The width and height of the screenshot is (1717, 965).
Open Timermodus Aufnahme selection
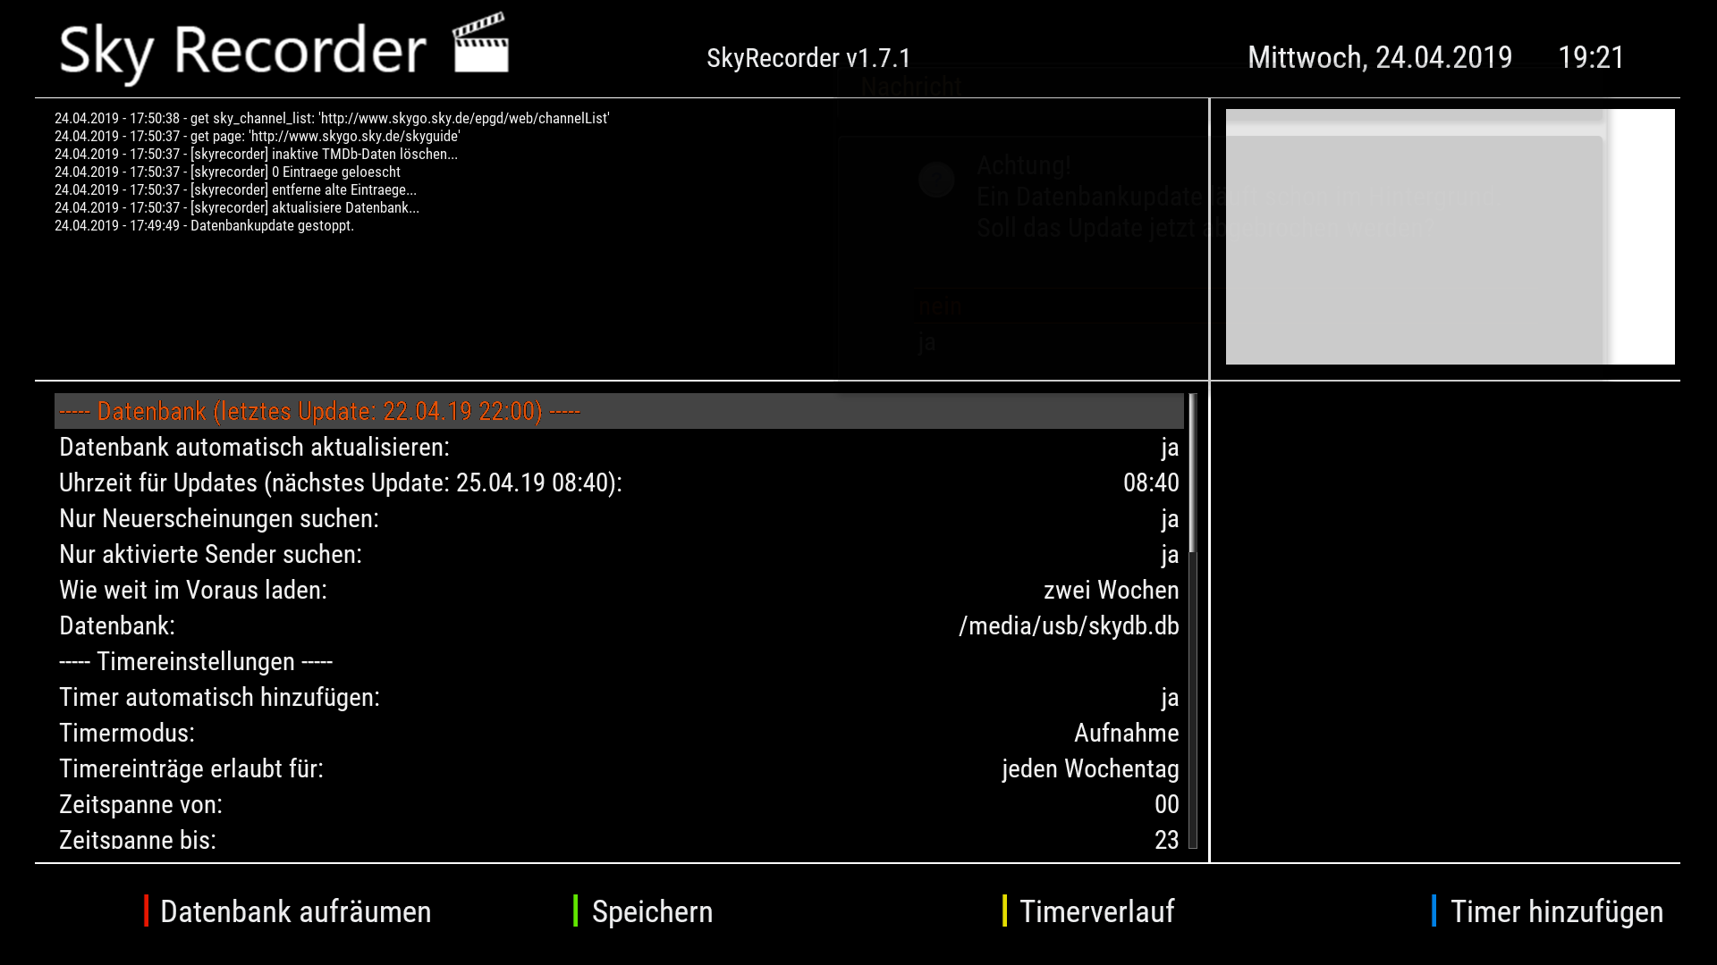1125,733
